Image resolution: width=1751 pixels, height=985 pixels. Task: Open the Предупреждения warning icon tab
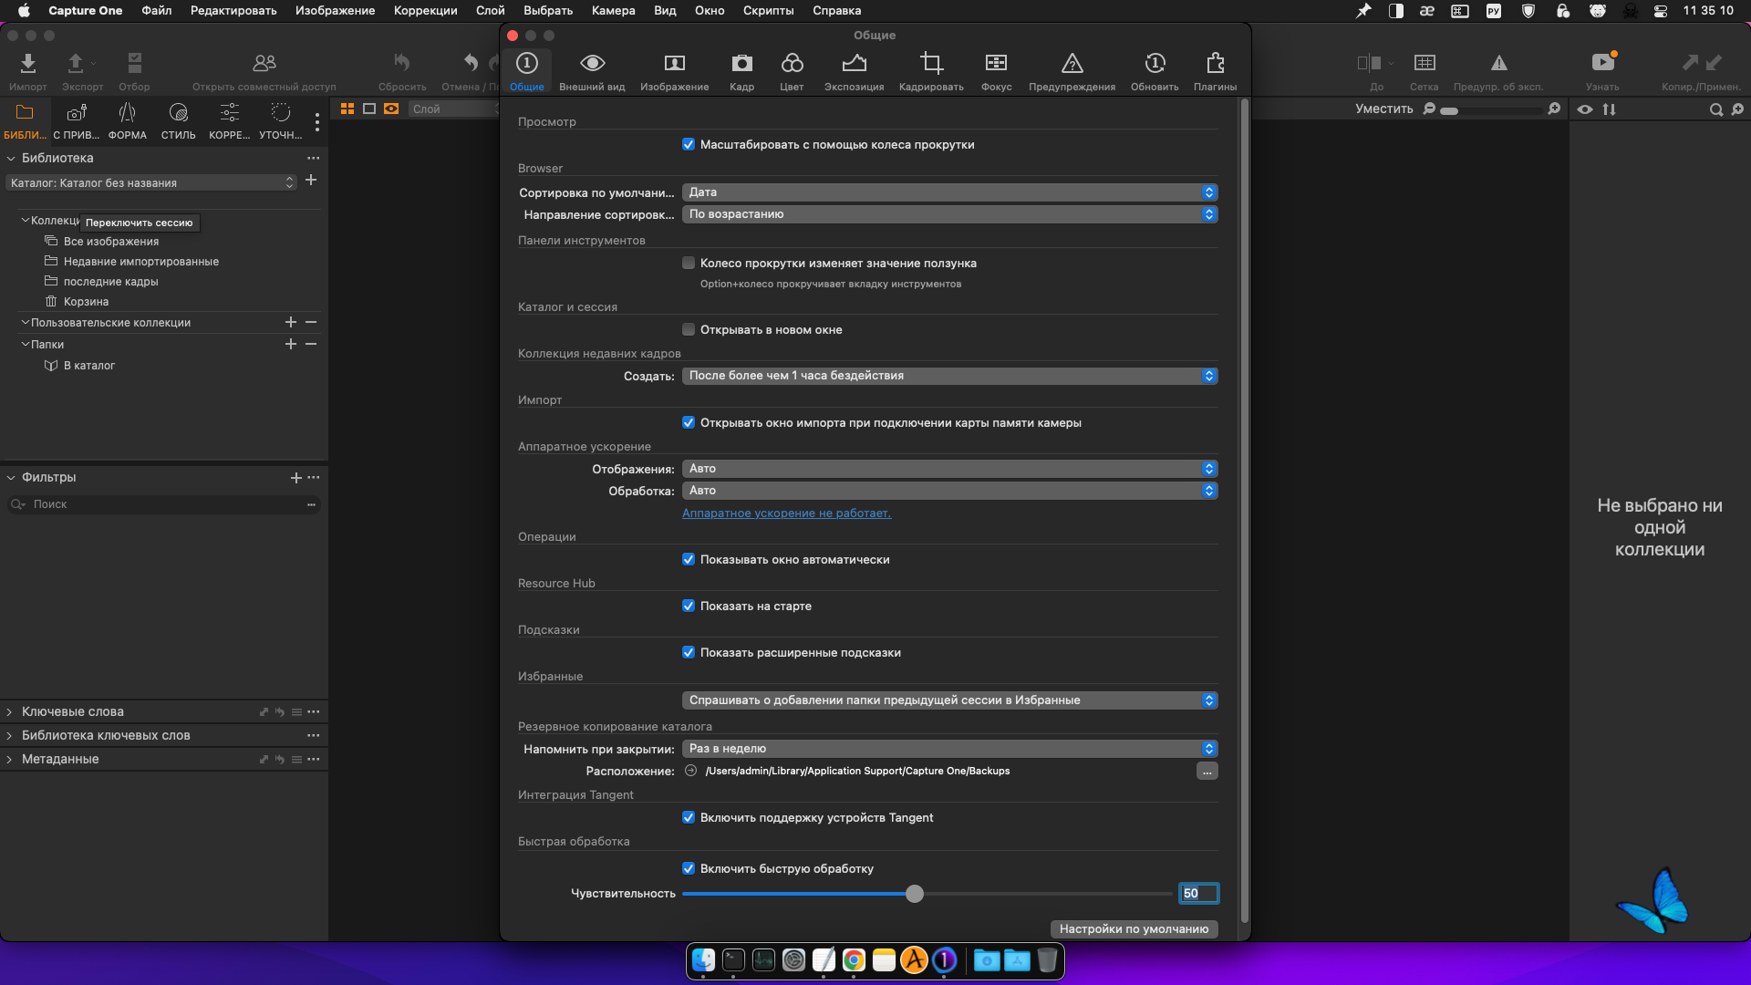point(1072,71)
